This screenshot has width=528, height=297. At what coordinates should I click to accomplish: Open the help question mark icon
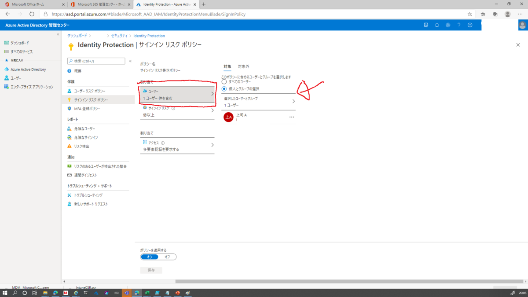coord(459,25)
